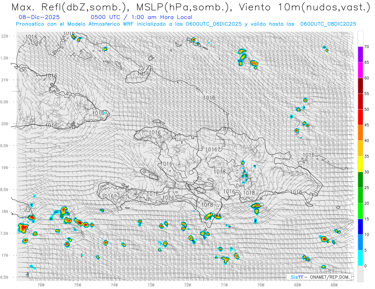Image resolution: width=375 pixels, height=289 pixels.
Task: Click the "Pronostico con el Modelo Atmosferico WRF" line
Action: coord(186,24)
